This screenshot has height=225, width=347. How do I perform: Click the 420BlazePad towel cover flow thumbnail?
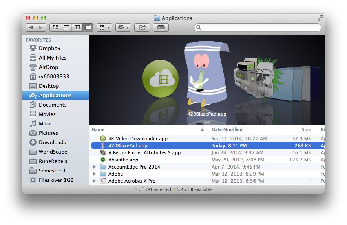click(207, 74)
